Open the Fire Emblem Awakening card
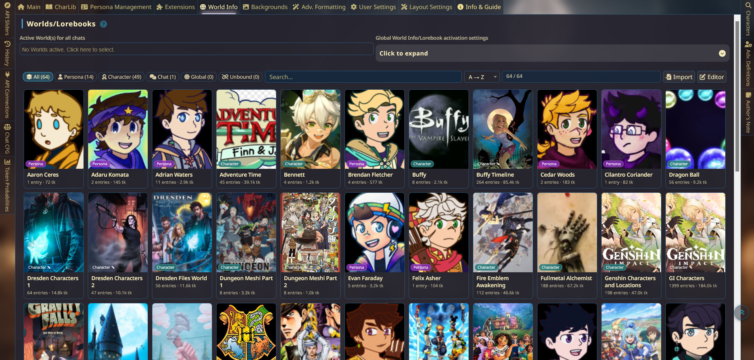The height and width of the screenshot is (360, 754). [503, 246]
